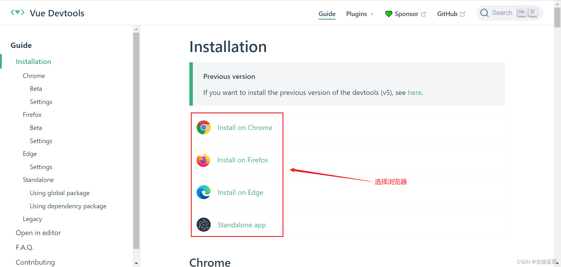
Task: Click the Edge browser icon
Action: click(204, 192)
